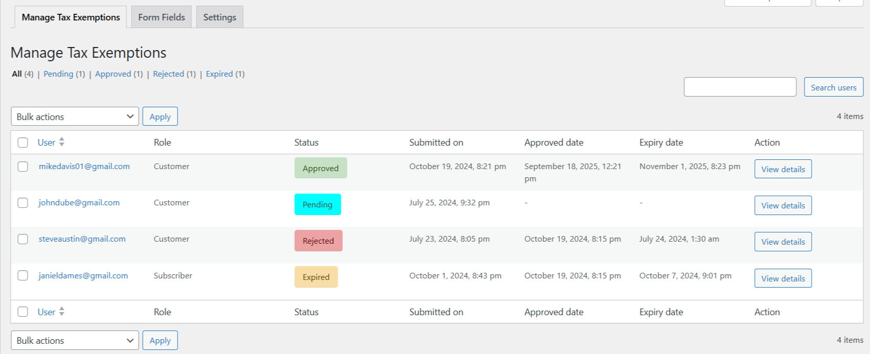Viewport: 870px width, 354px height.
Task: Toggle the select-all checkbox in table header
Action: [23, 143]
